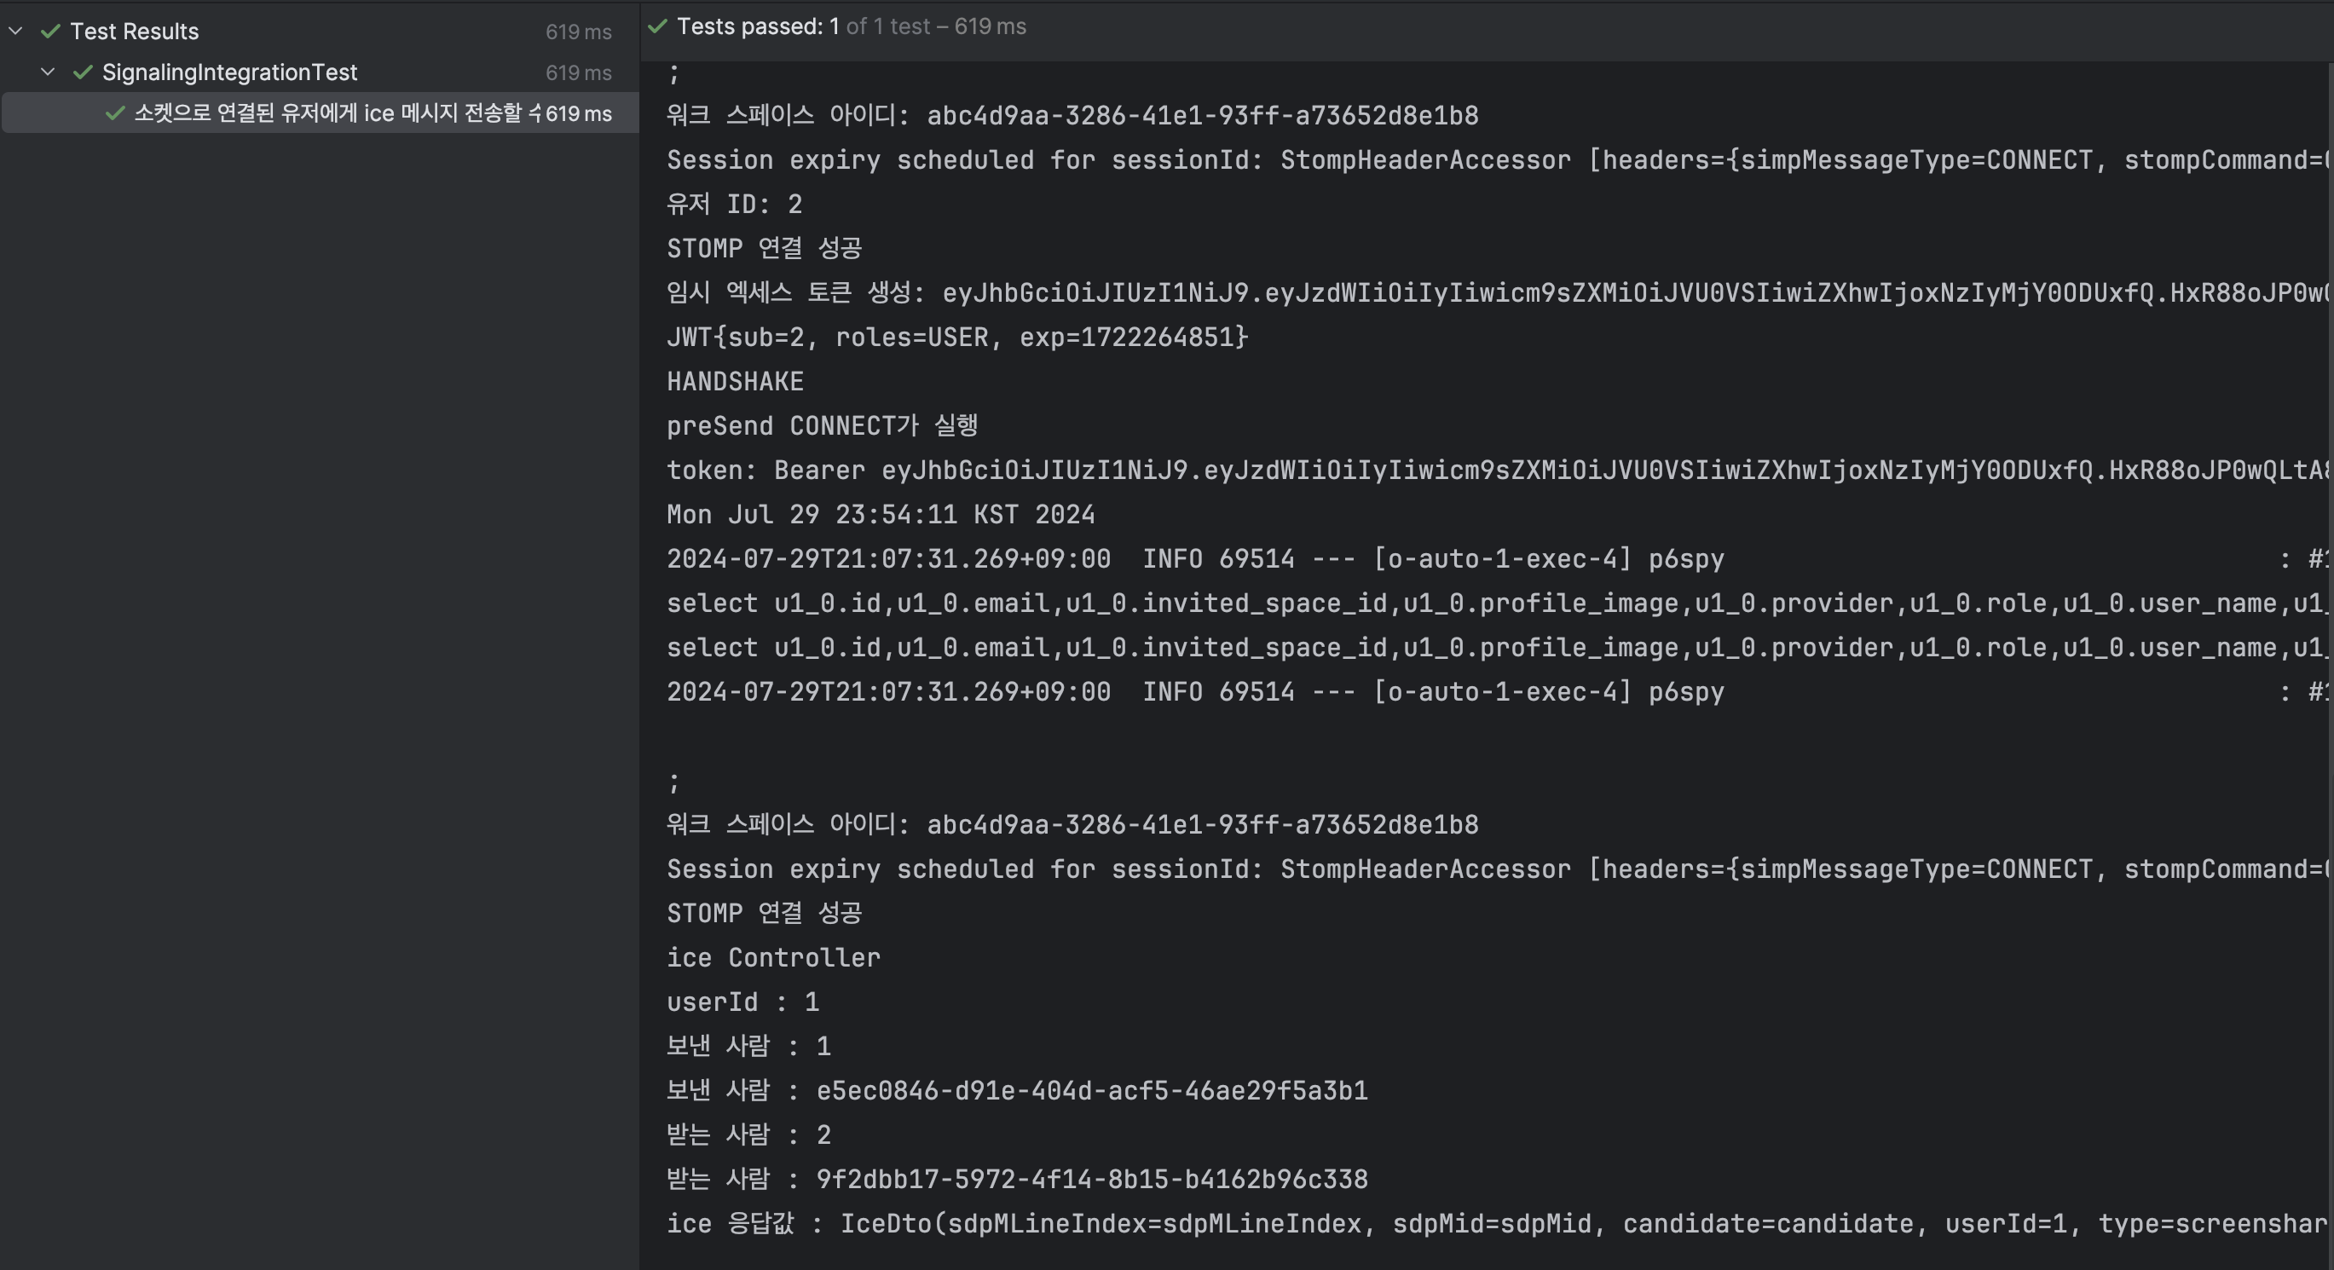
Task: Click the 'preSend CONNECT가 실행' output line
Action: [x=822, y=426]
